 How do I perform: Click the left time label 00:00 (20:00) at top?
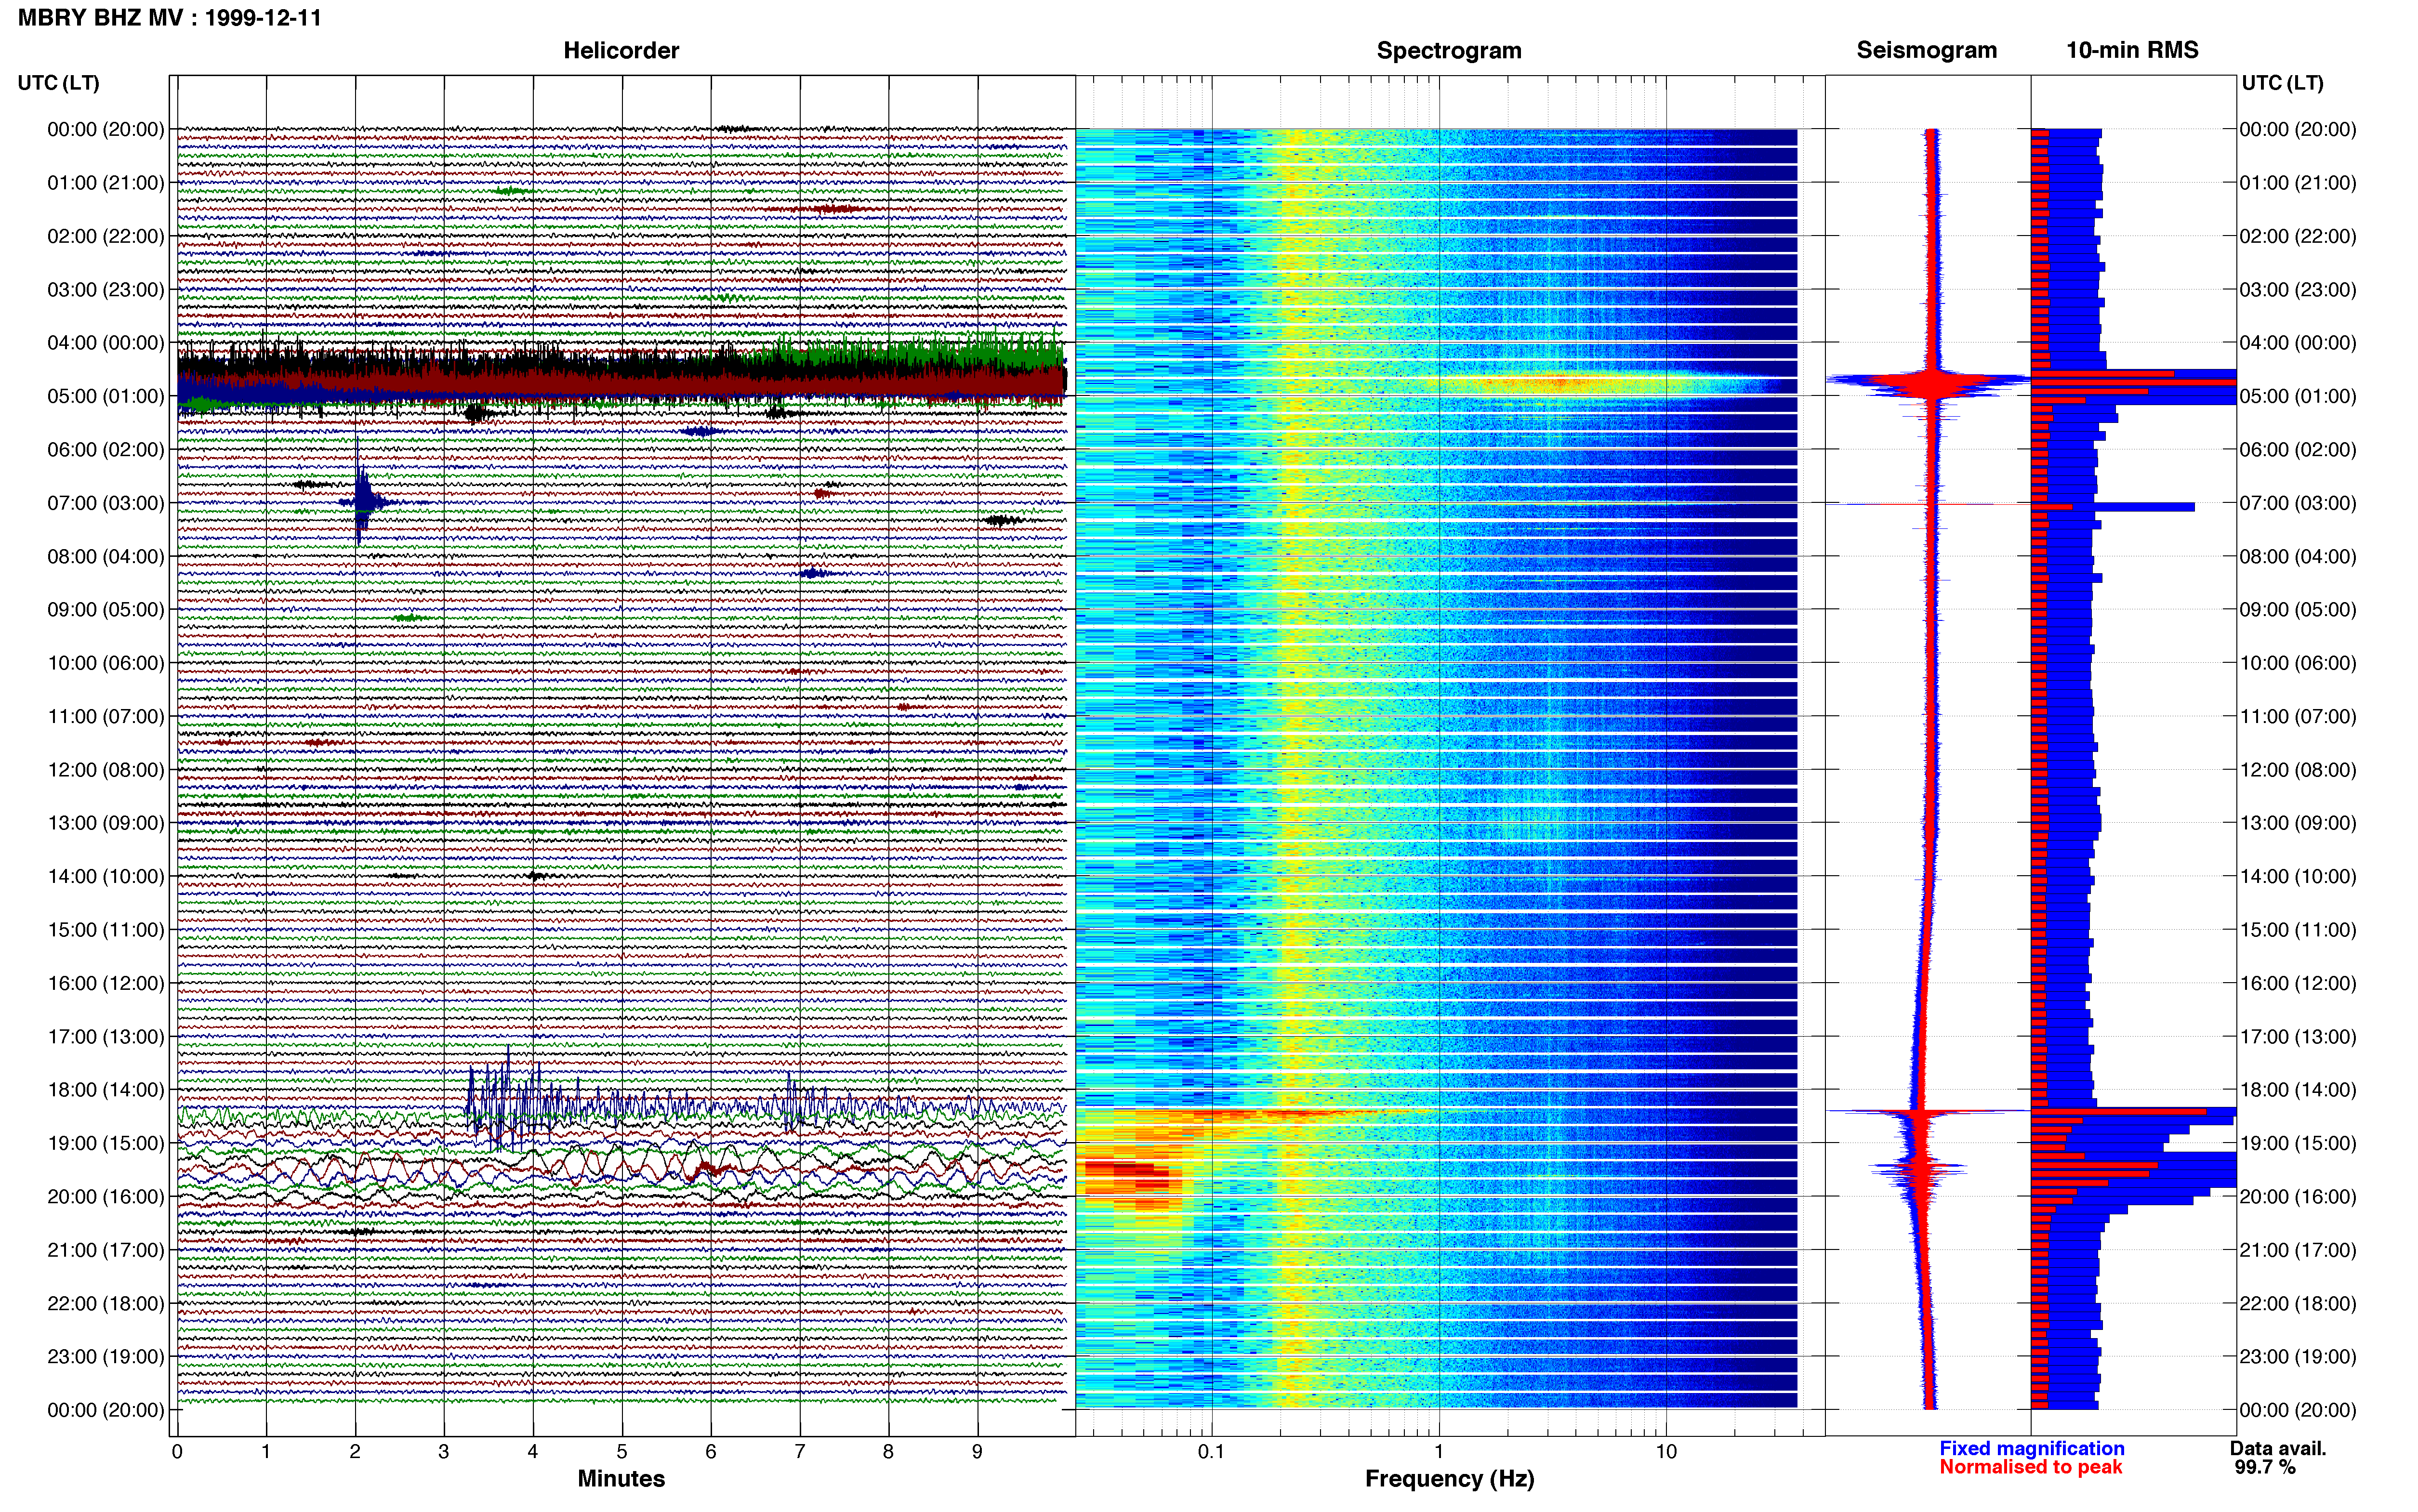[x=106, y=129]
